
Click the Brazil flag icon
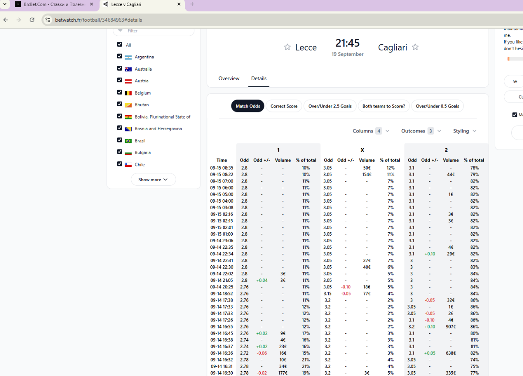(128, 141)
